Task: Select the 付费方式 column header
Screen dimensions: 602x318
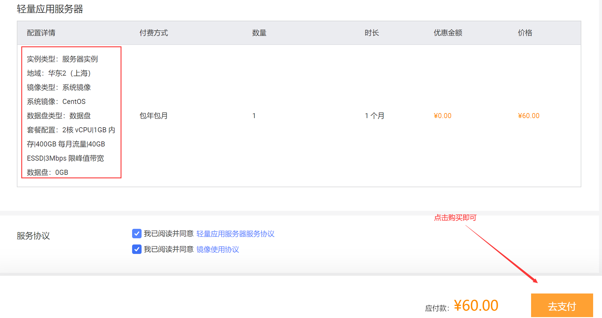Action: (x=153, y=33)
